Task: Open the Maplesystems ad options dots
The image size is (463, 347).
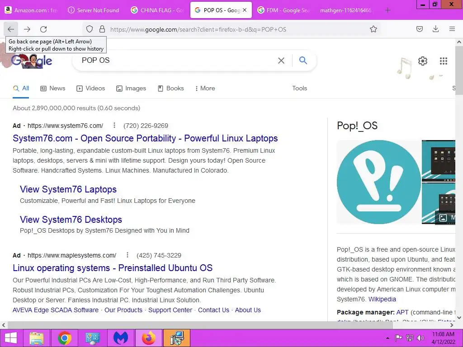Action: coord(127,255)
